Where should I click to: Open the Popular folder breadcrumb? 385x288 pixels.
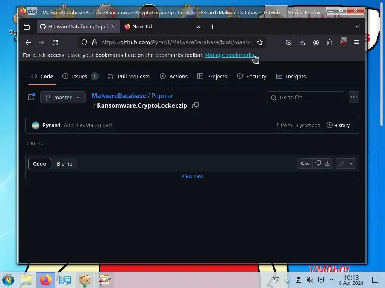click(162, 96)
